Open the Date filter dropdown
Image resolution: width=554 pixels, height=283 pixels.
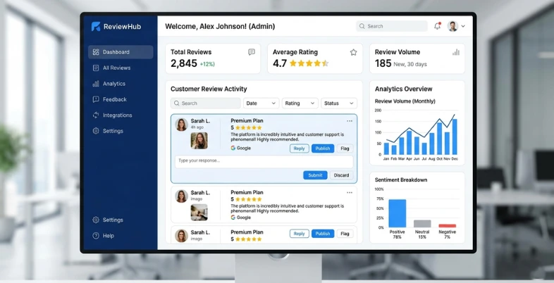261,103
